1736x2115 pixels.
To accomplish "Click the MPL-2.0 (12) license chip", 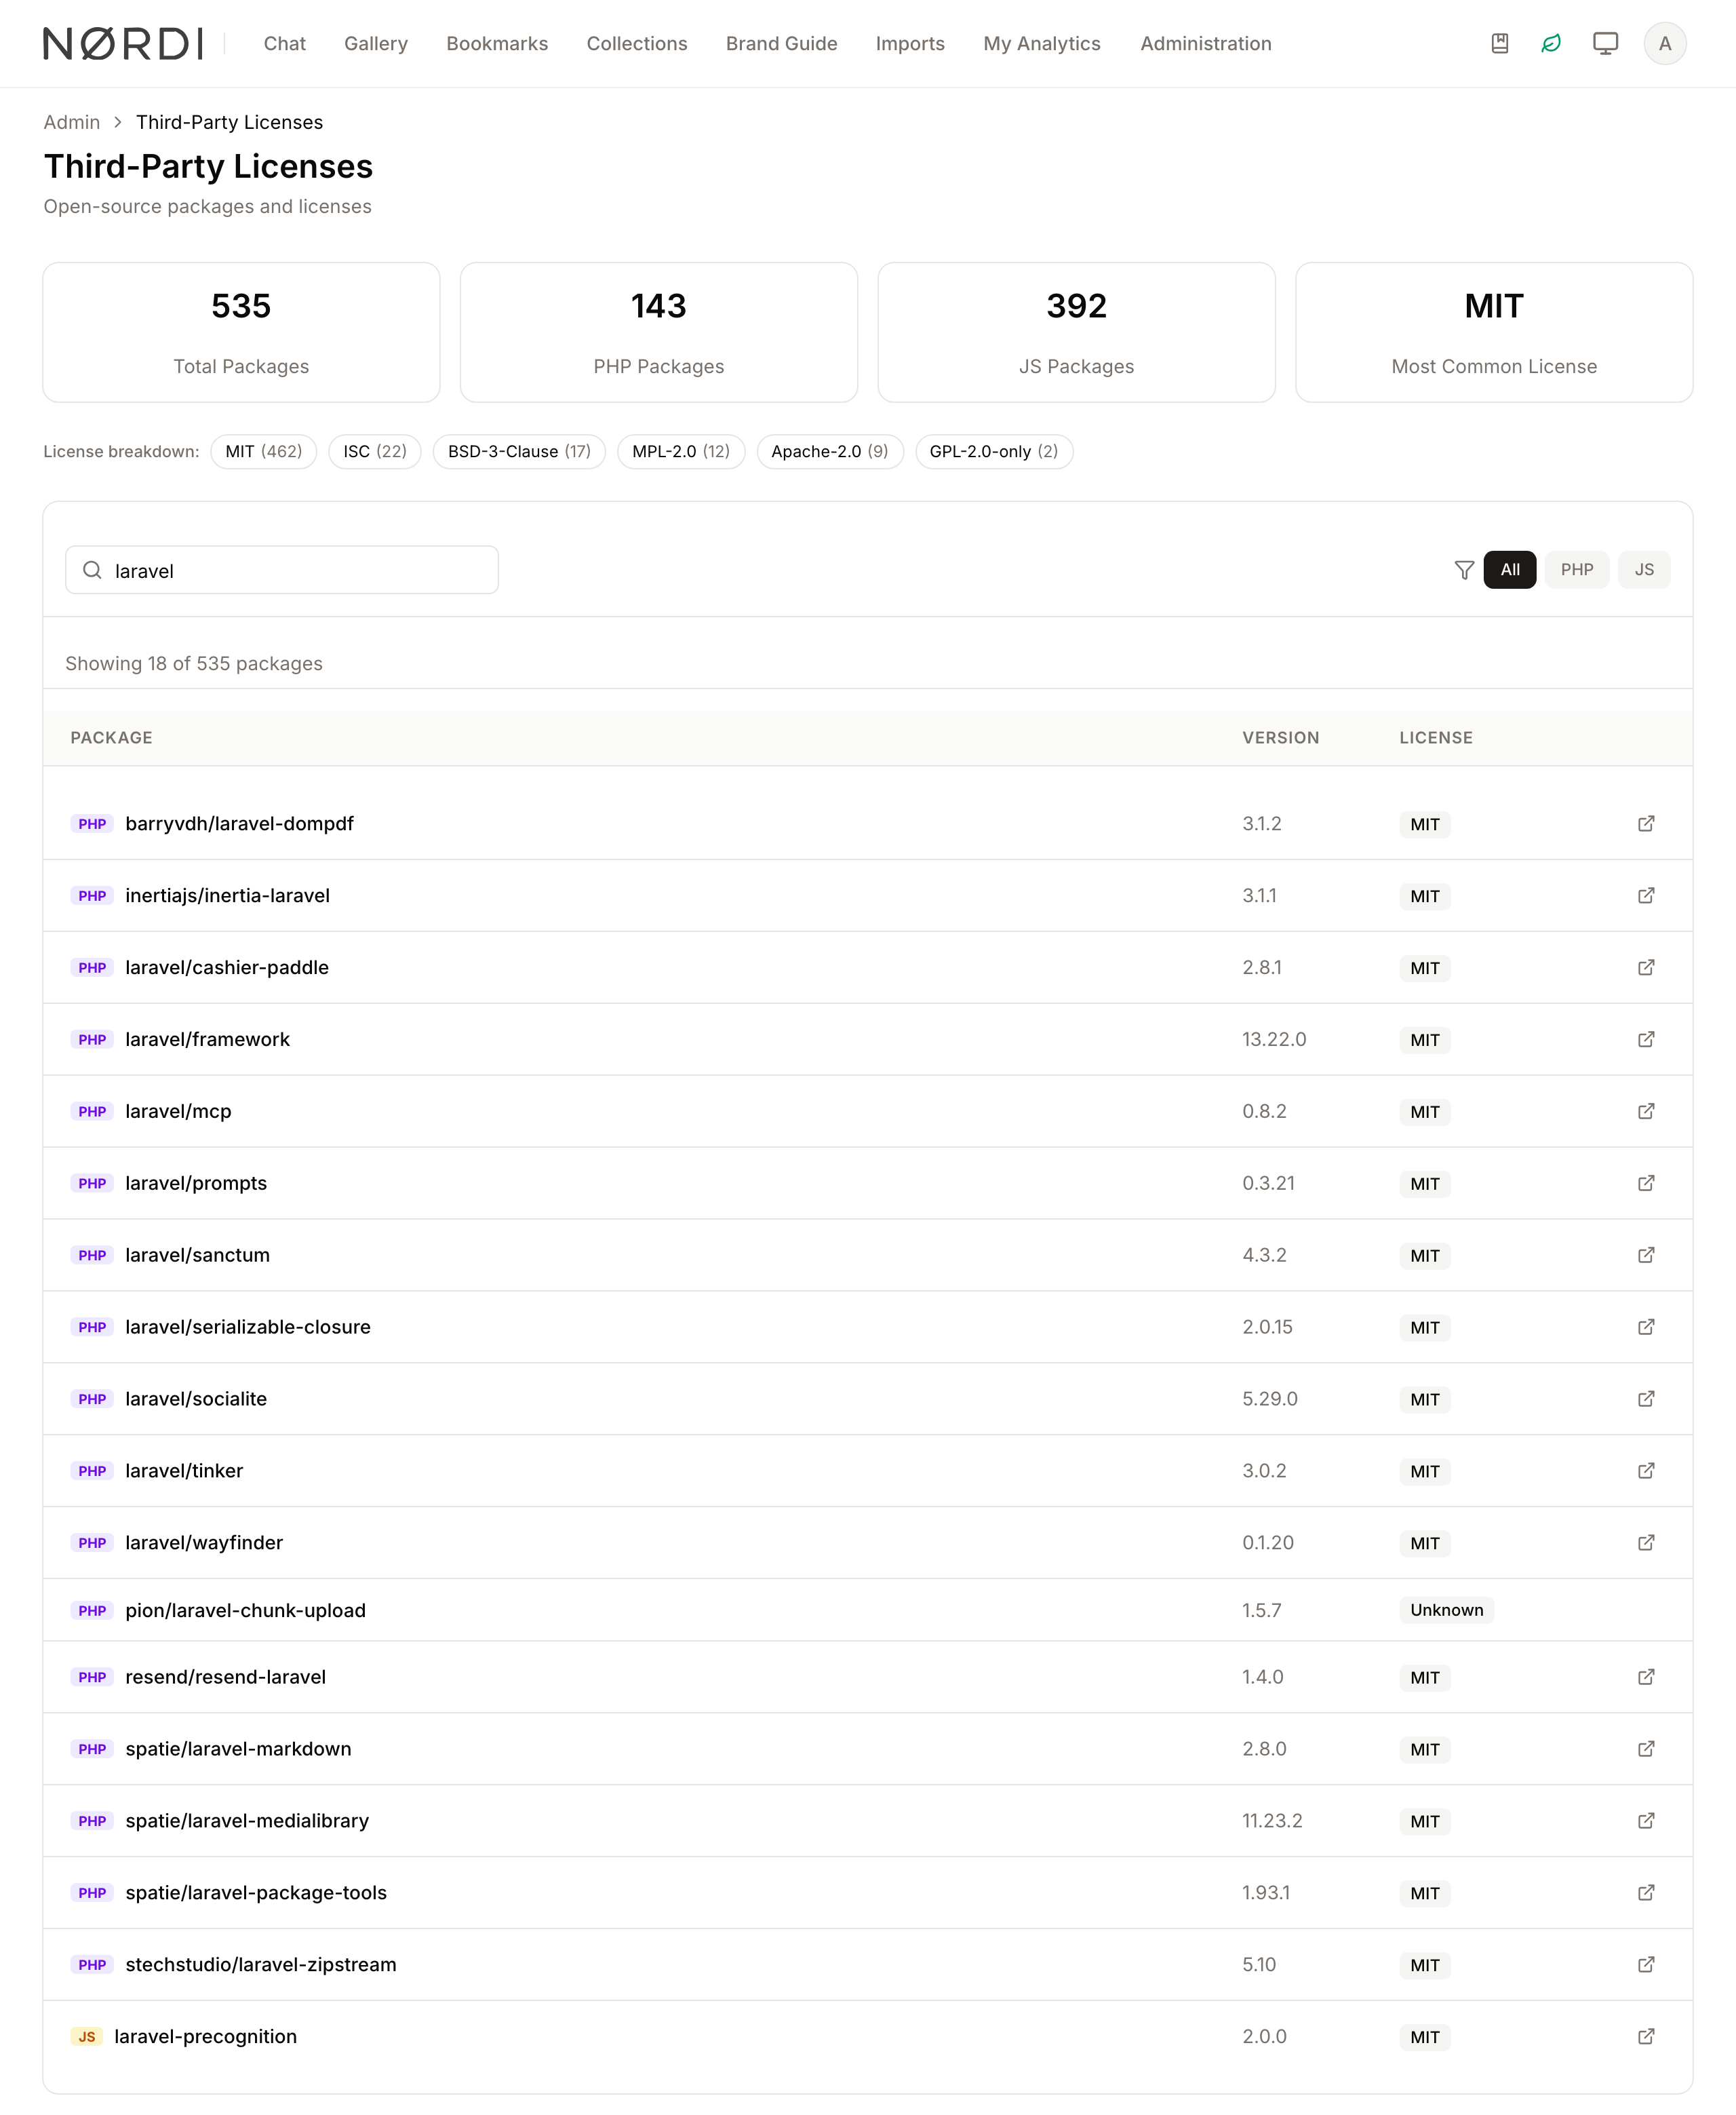I will point(681,452).
